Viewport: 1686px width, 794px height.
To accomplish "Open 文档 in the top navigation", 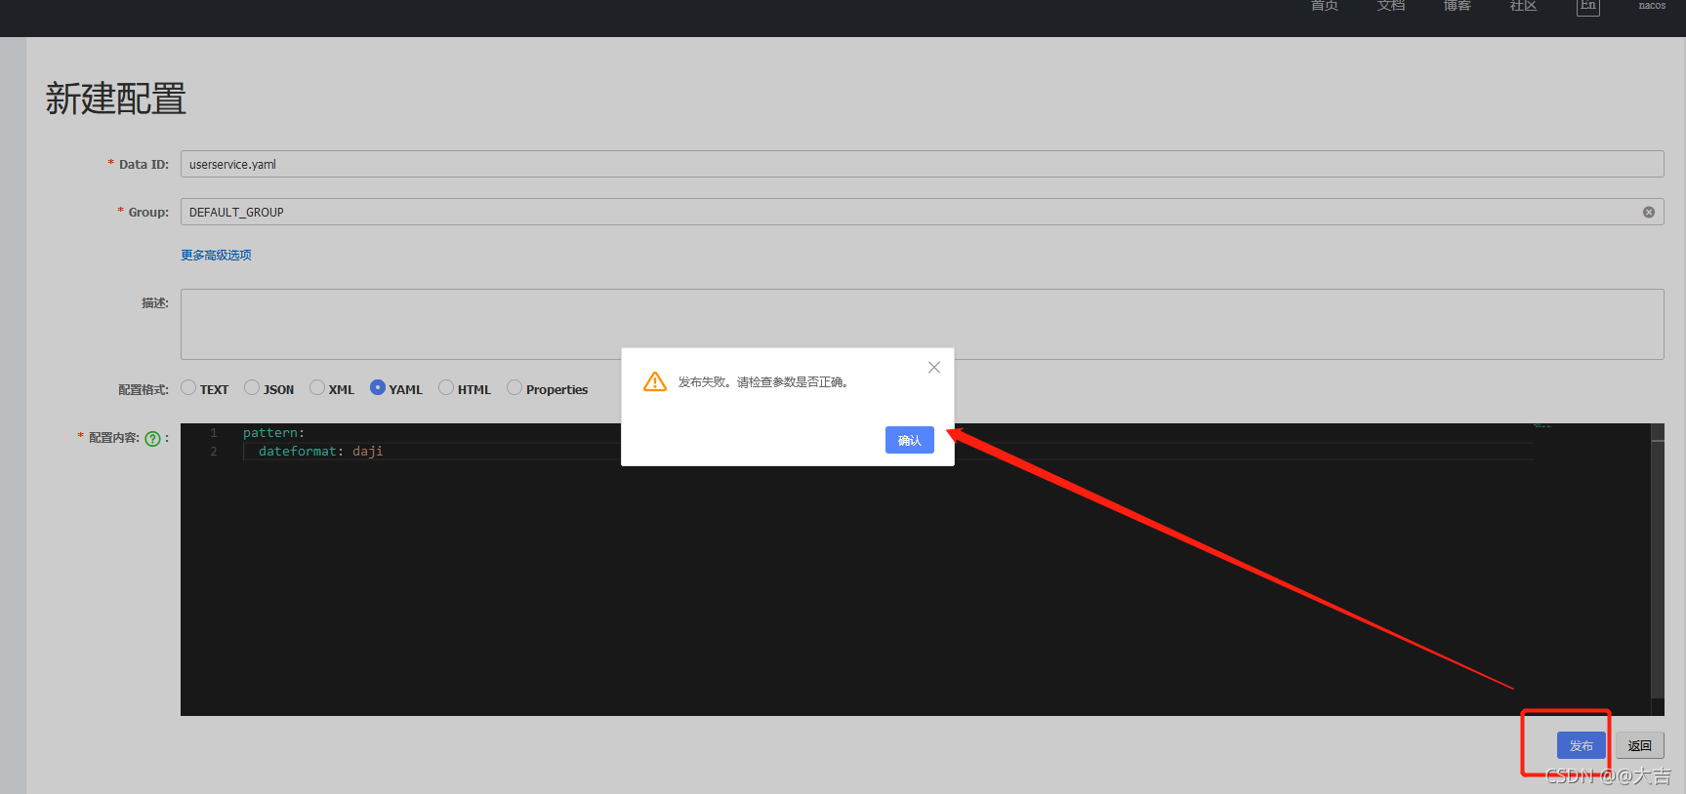I will [x=1391, y=6].
